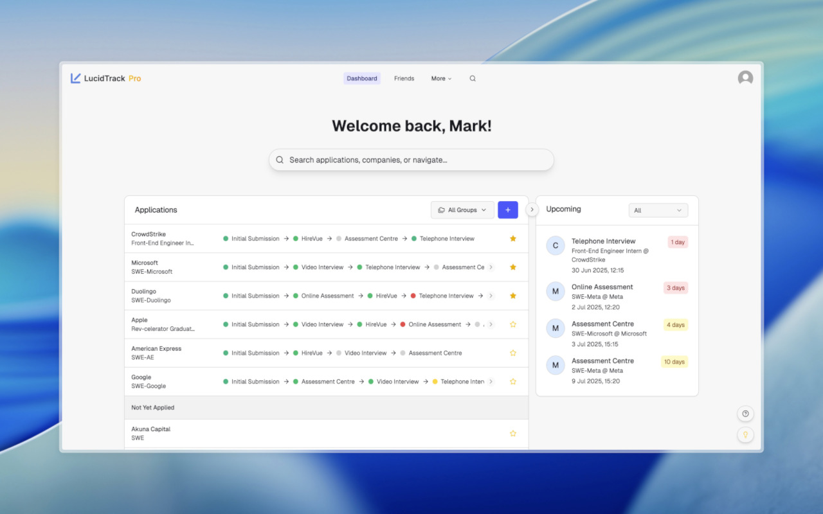
Task: Click the help question mark icon
Action: (745, 413)
